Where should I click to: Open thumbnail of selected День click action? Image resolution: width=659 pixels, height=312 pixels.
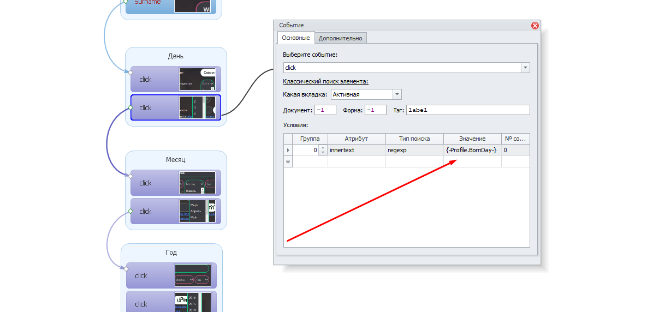pyautogui.click(x=197, y=107)
